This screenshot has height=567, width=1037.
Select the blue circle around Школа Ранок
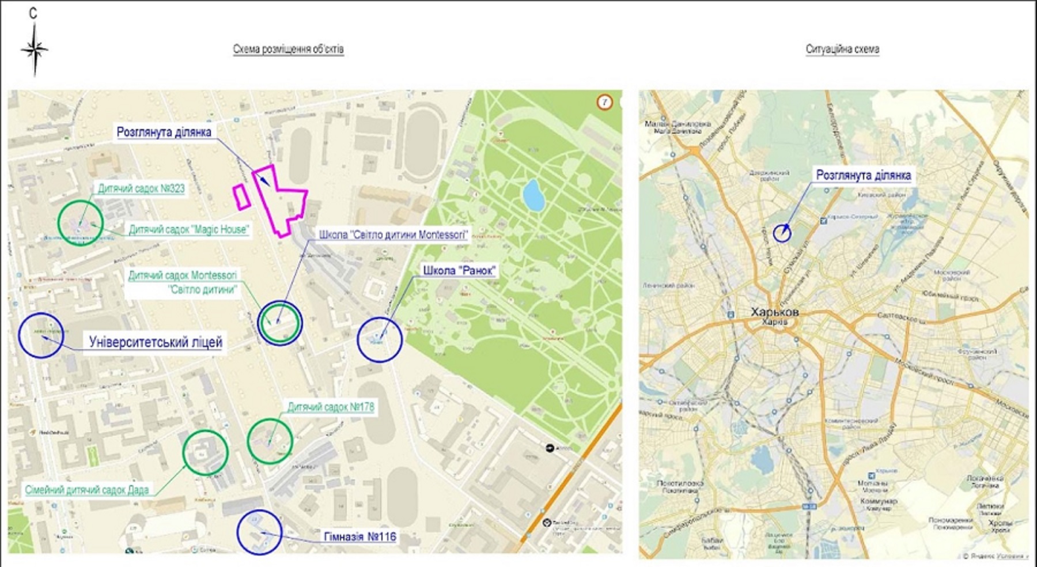(380, 339)
